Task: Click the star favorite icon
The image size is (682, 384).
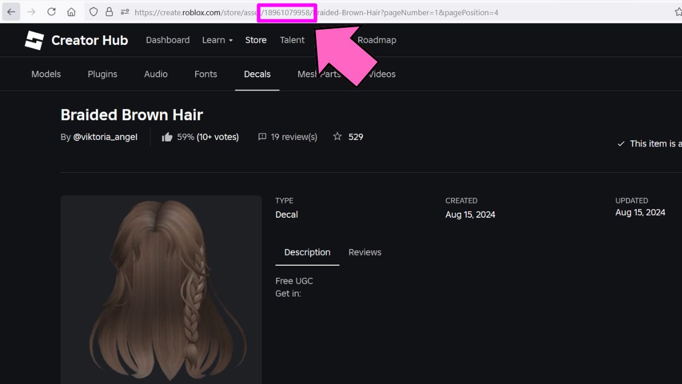Action: (x=338, y=137)
